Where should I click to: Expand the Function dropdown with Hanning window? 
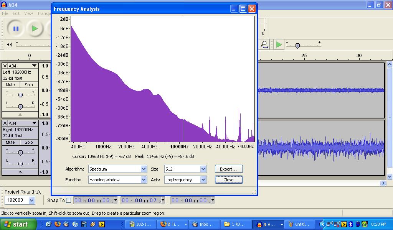[117, 180]
